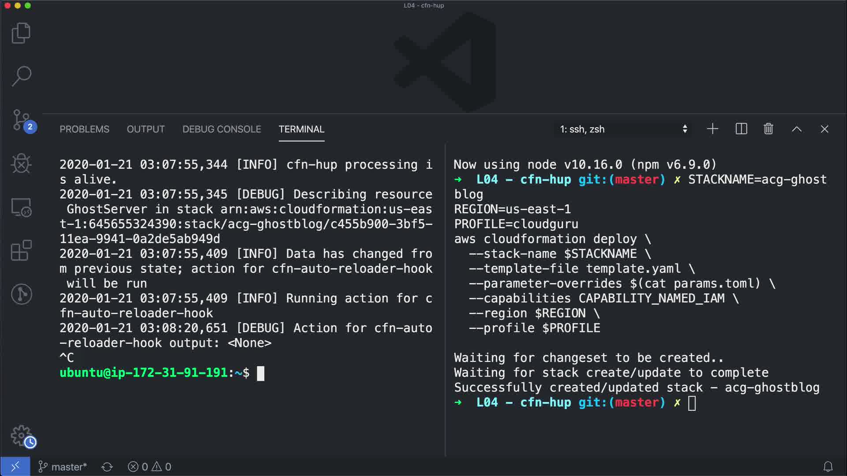Open the terminal selector dropdown '1: ssh, zsh'
Viewport: 847px width, 476px height.
tap(623, 129)
